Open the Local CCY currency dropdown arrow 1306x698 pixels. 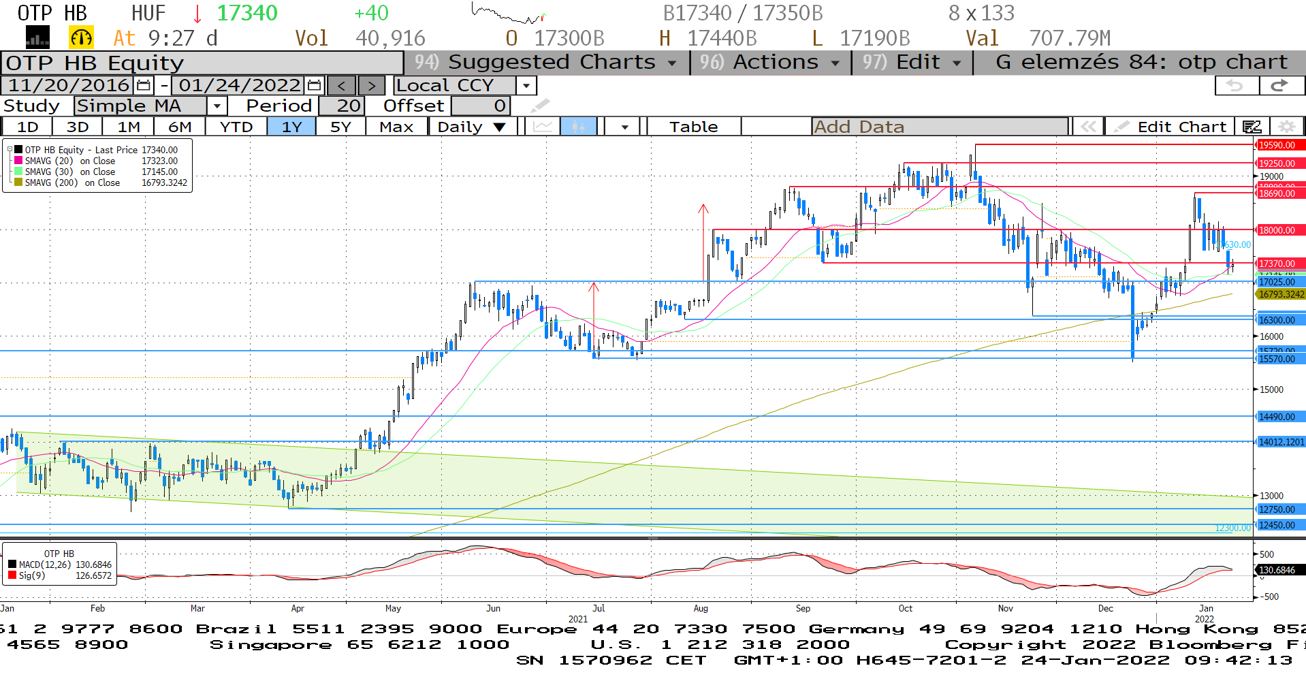[526, 86]
